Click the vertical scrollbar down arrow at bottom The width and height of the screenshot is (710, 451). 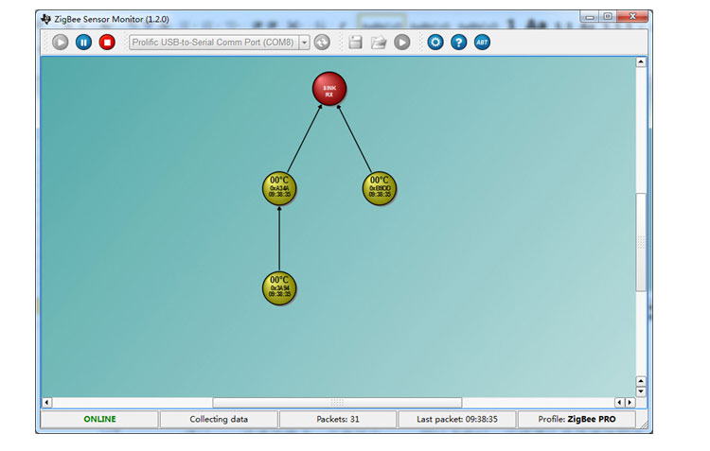pos(641,391)
